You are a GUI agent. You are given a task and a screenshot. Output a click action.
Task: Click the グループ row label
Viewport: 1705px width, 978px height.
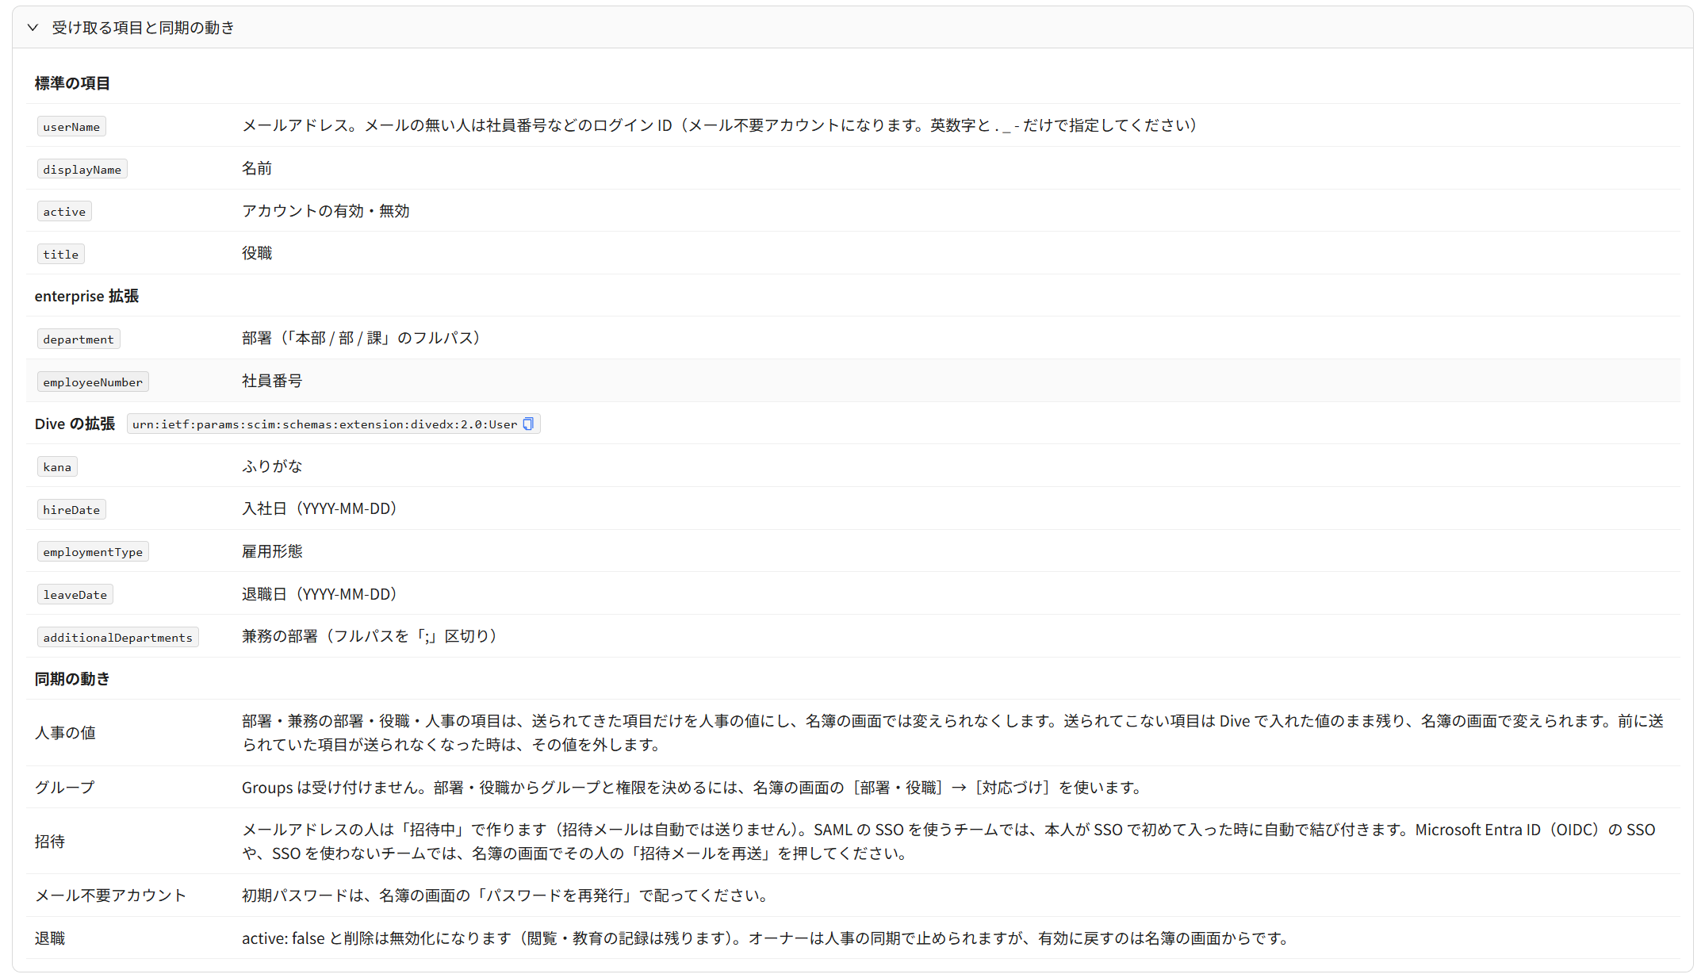pos(65,788)
